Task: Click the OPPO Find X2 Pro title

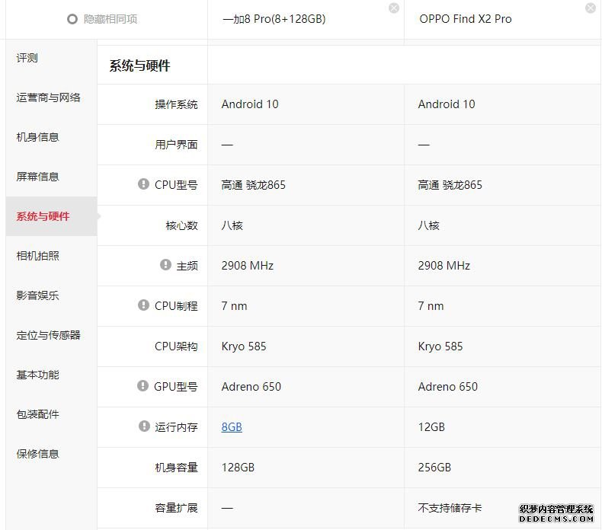Action: [x=466, y=19]
